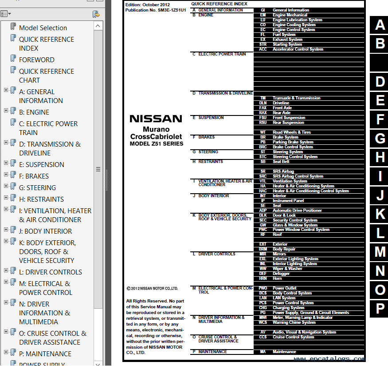Select the H section tab
The height and width of the screenshot is (366, 388).
[x=379, y=157]
